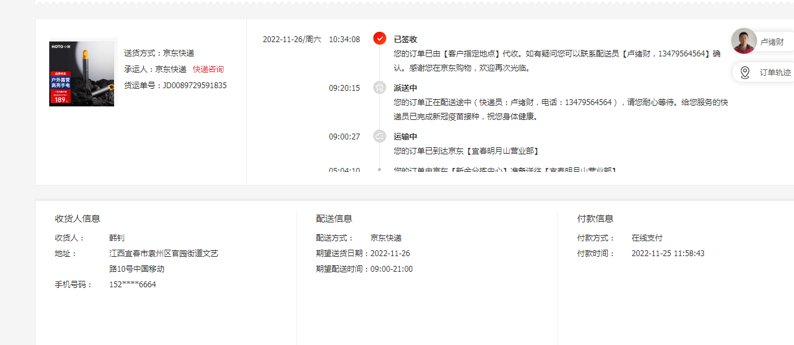Open the 订单轨迹 order track button

point(764,72)
